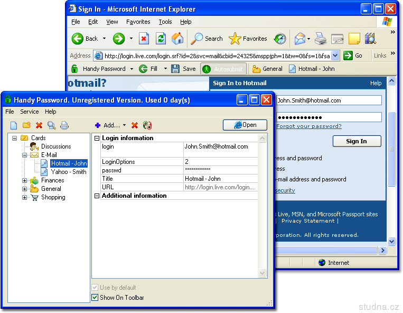The image size is (403, 313).
Task: Open the View menu in Internet Explorer
Action: tap(113, 22)
